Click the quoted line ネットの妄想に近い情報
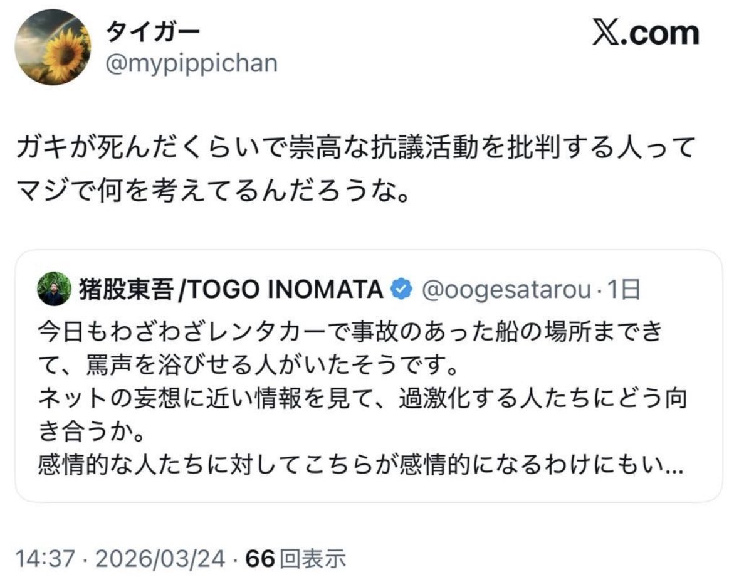 366,398
